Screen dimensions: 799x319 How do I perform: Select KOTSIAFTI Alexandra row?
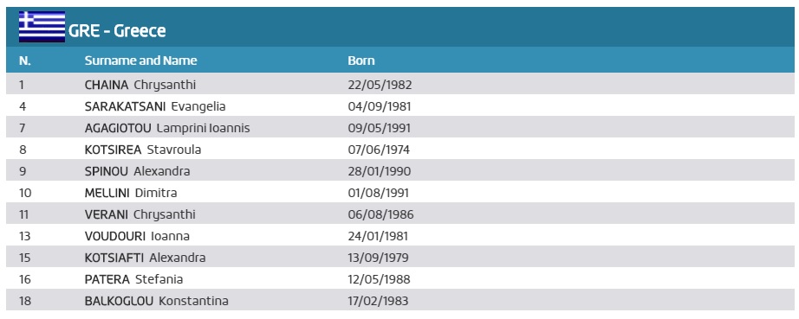(x=400, y=258)
